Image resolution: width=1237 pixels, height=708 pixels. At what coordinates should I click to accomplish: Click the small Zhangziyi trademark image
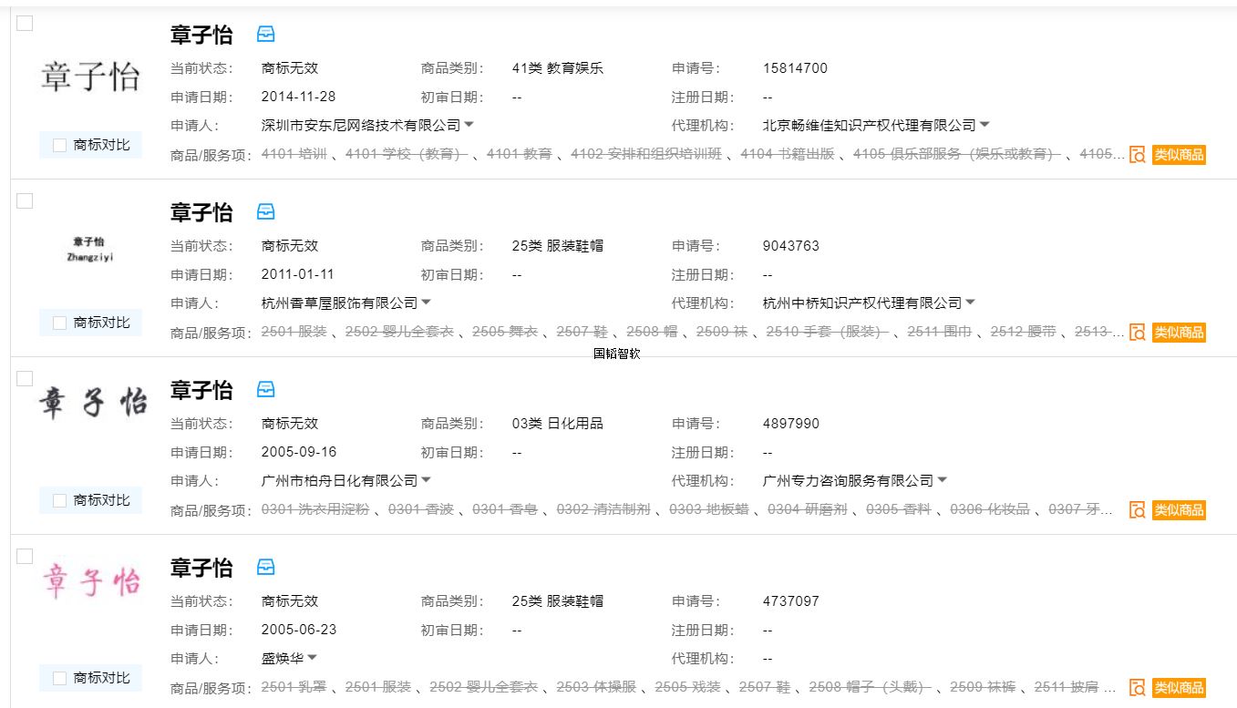click(x=90, y=249)
